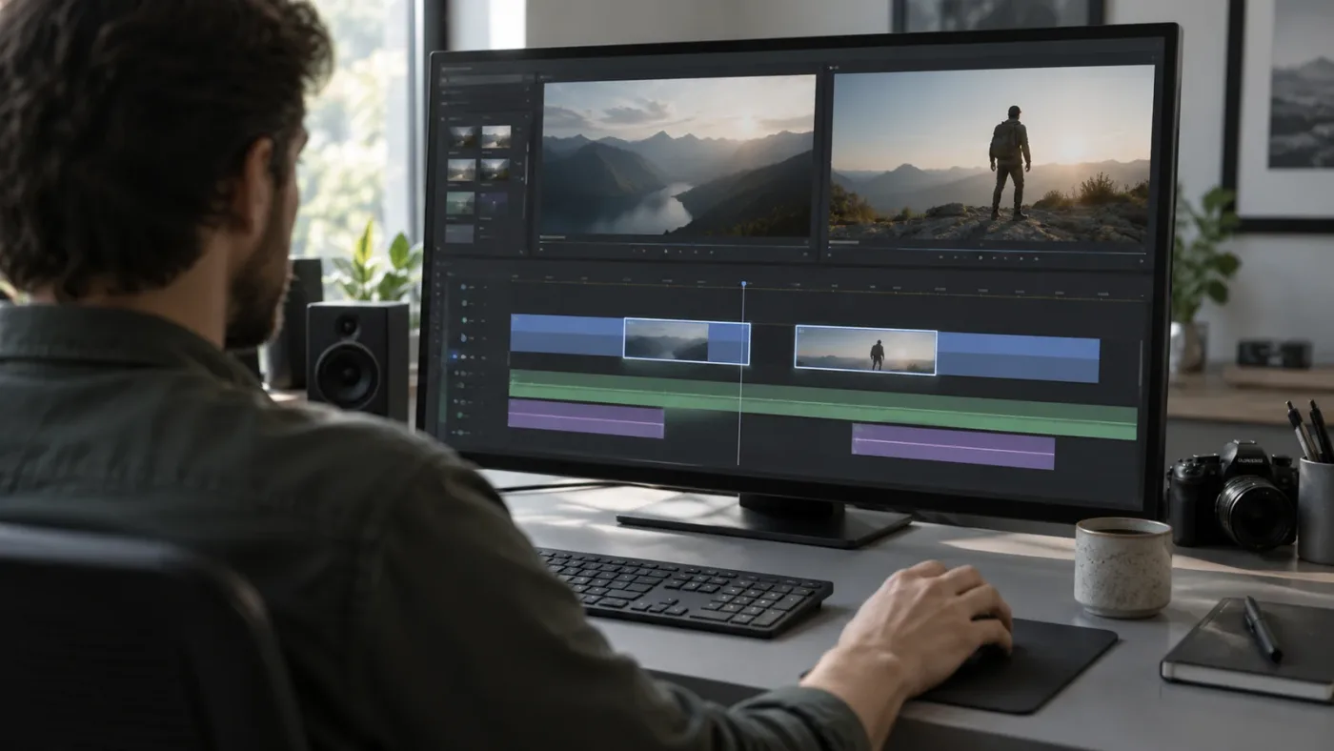
Task: Pick the second-row right media bin thumbnail
Action: pos(495,170)
